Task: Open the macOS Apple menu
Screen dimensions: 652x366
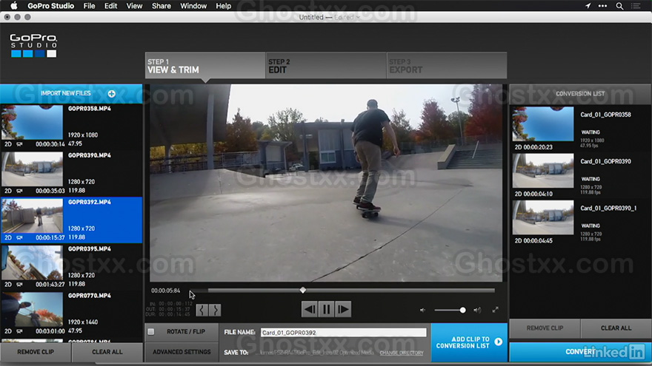Action: pos(14,6)
